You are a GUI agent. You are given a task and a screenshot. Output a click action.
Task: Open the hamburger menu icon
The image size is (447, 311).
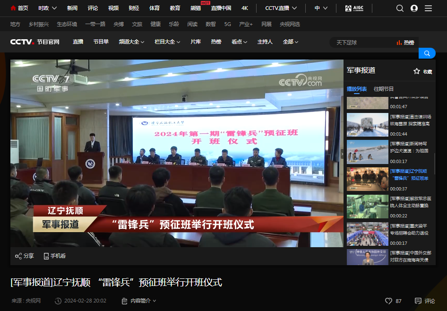click(x=428, y=8)
